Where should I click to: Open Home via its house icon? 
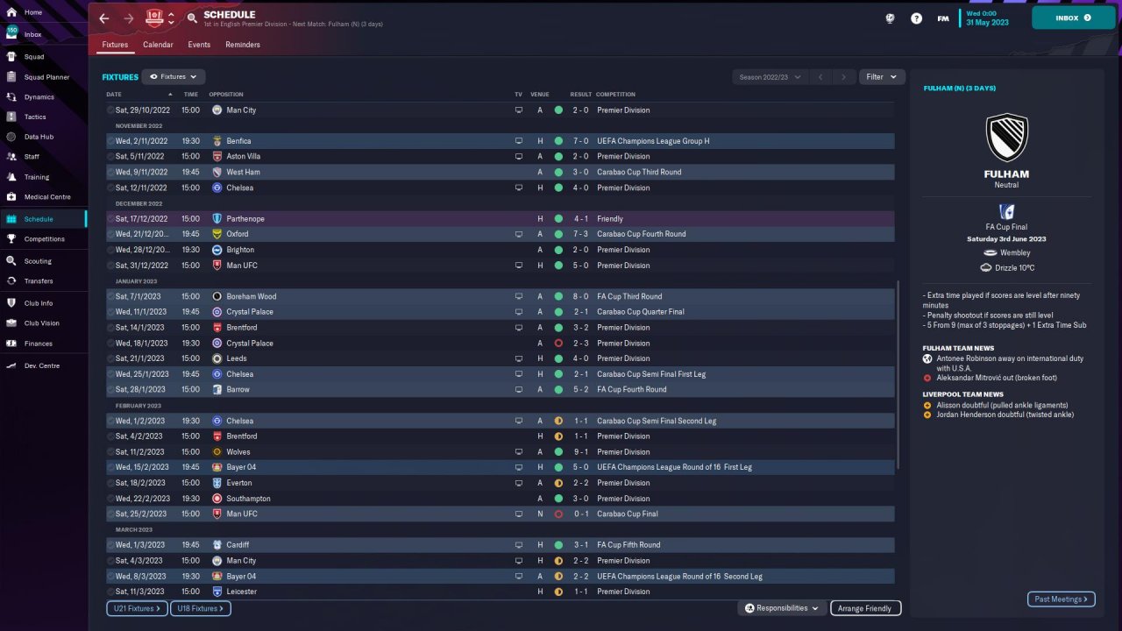(11, 12)
